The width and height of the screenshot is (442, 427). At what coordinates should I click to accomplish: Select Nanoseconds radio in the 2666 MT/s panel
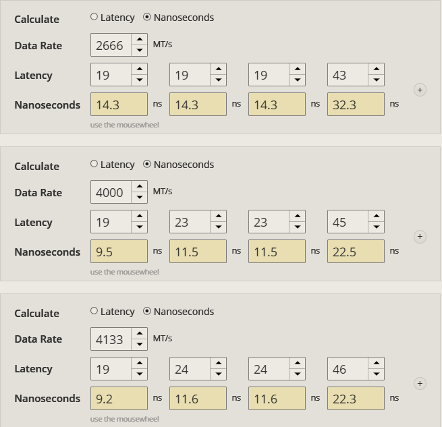tap(147, 18)
